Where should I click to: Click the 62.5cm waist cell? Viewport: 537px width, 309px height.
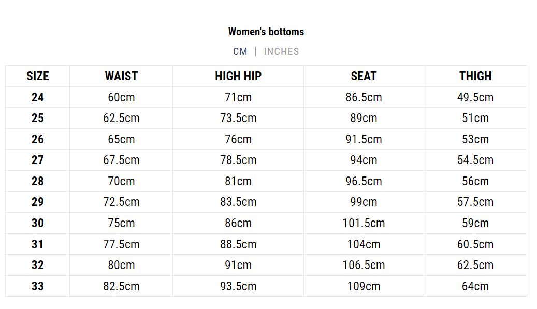(121, 118)
